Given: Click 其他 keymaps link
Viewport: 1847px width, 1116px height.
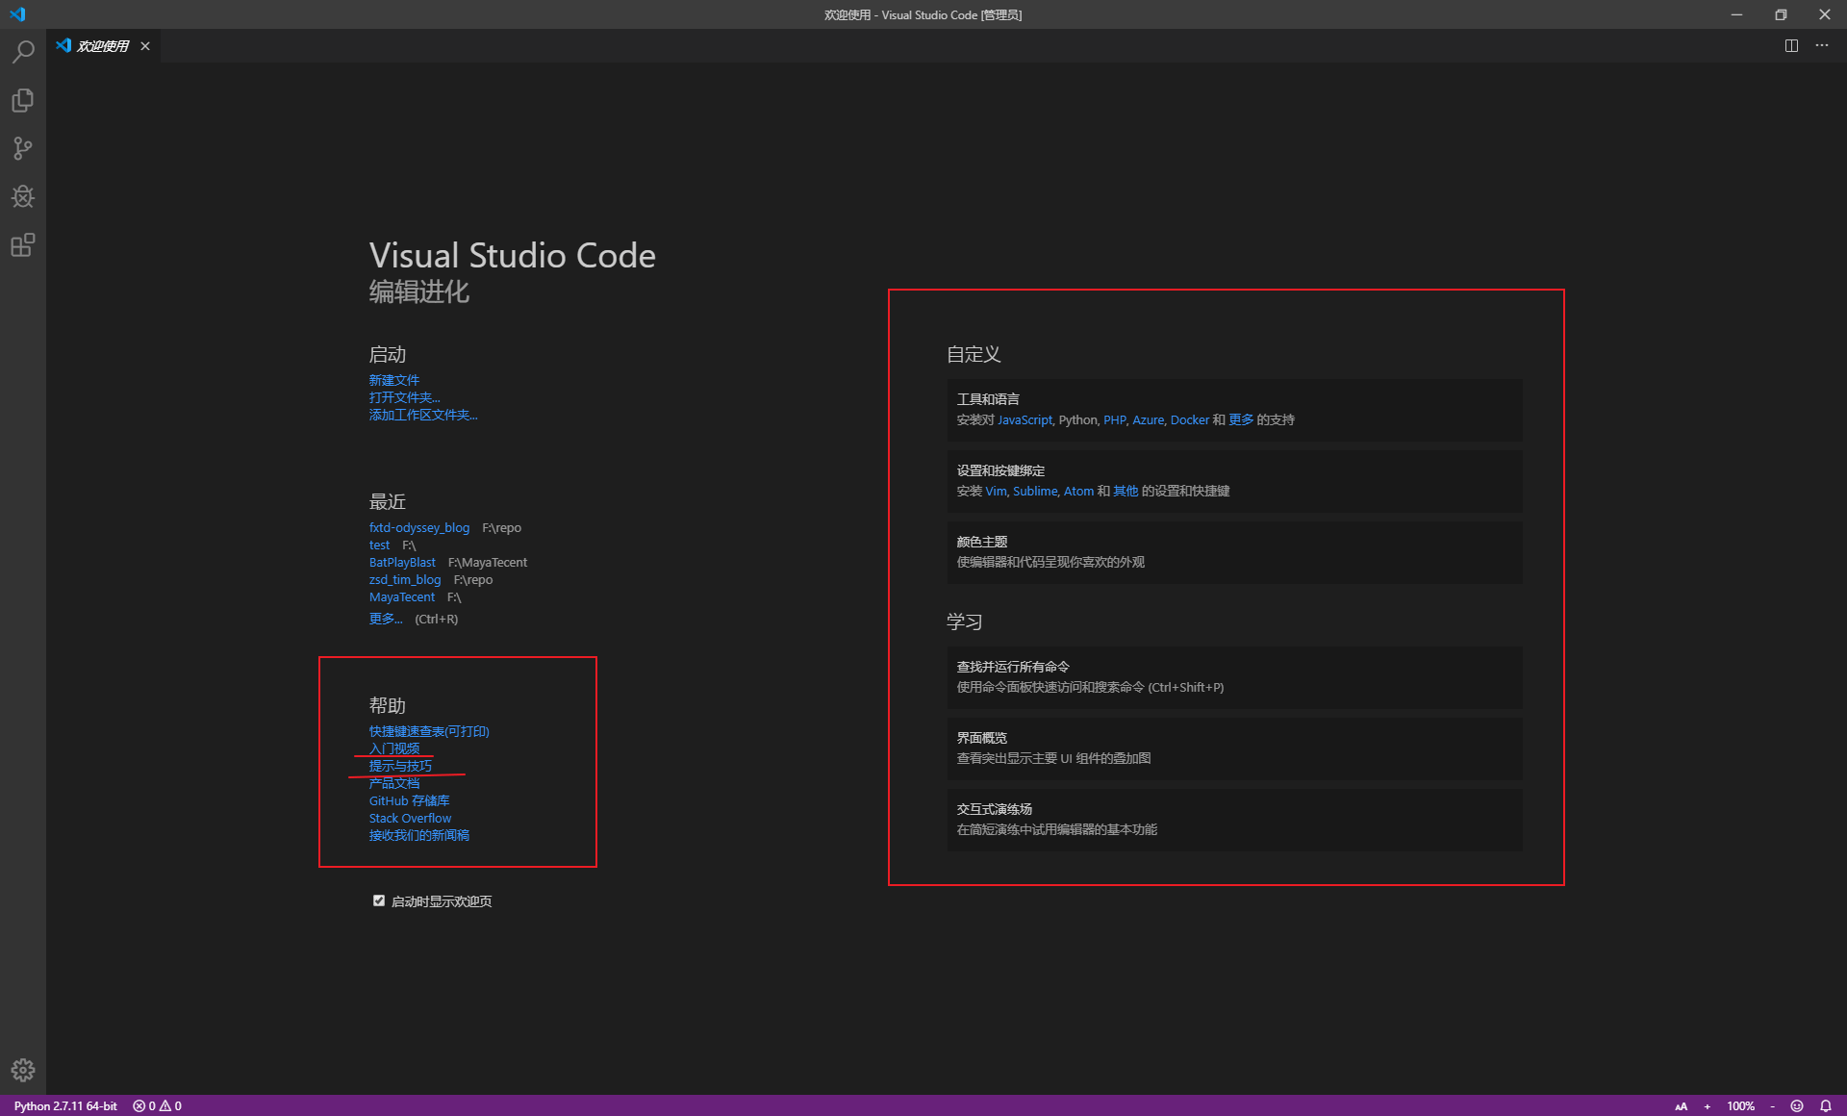Looking at the screenshot, I should [1126, 491].
